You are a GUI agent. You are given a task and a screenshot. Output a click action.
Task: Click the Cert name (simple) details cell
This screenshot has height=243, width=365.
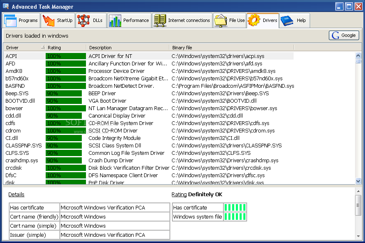pyautogui.click(x=34, y=226)
